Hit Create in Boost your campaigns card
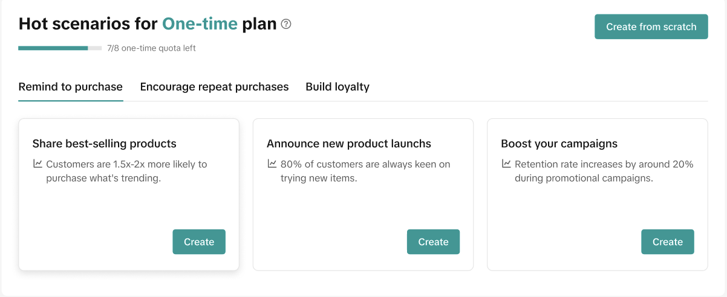Screen dimensions: 727x297 [x=667, y=242]
